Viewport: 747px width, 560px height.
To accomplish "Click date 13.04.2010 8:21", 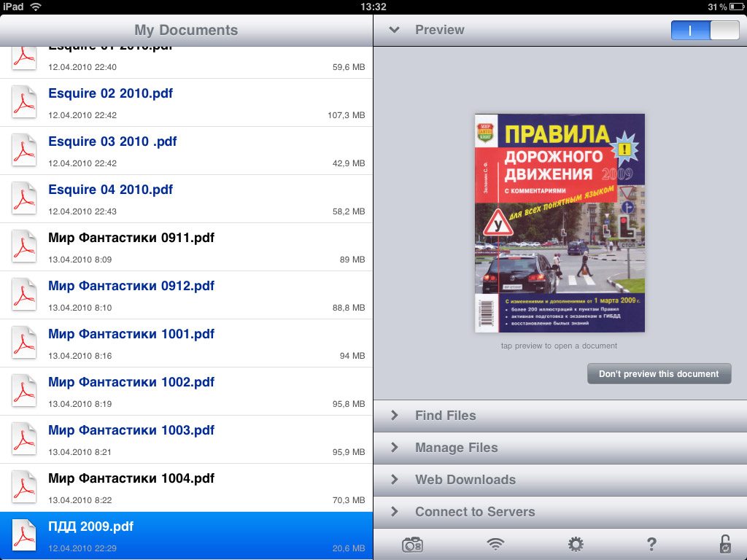I will click(80, 452).
